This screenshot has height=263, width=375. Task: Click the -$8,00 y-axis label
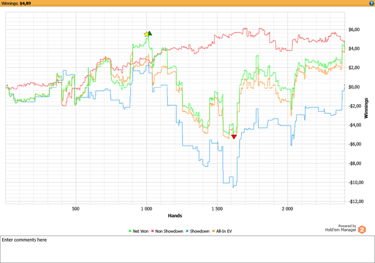(354, 164)
